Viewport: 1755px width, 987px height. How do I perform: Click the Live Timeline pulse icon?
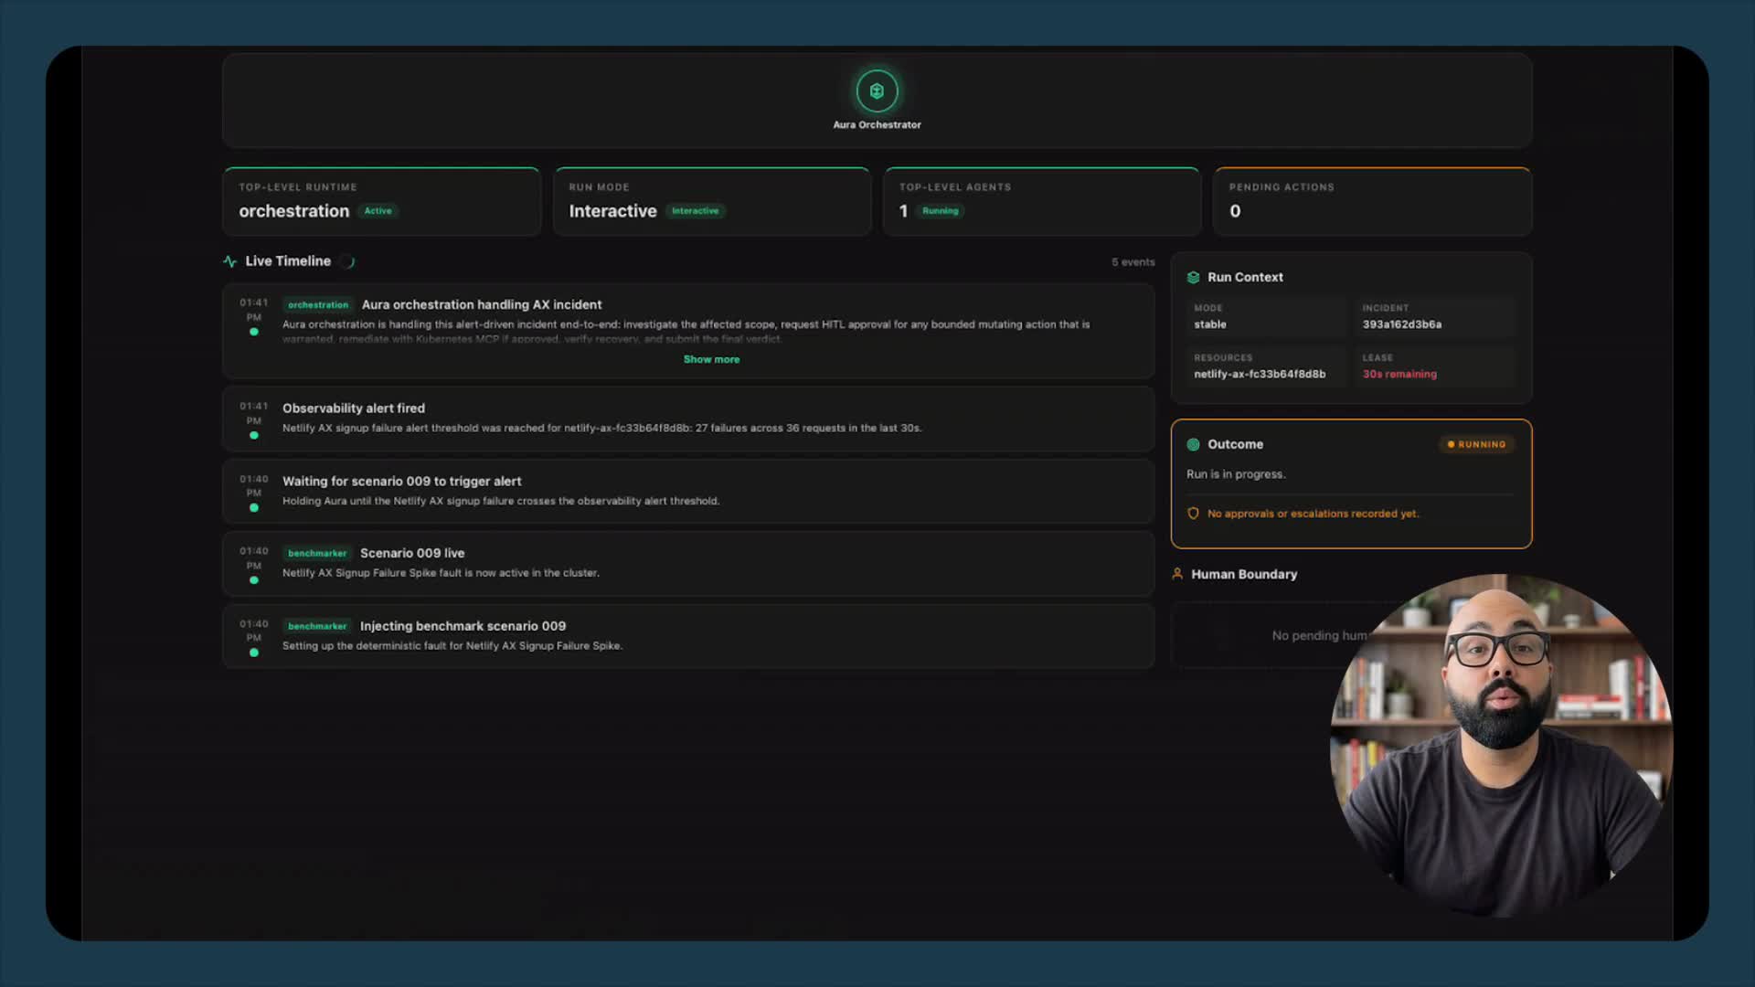[x=229, y=261]
